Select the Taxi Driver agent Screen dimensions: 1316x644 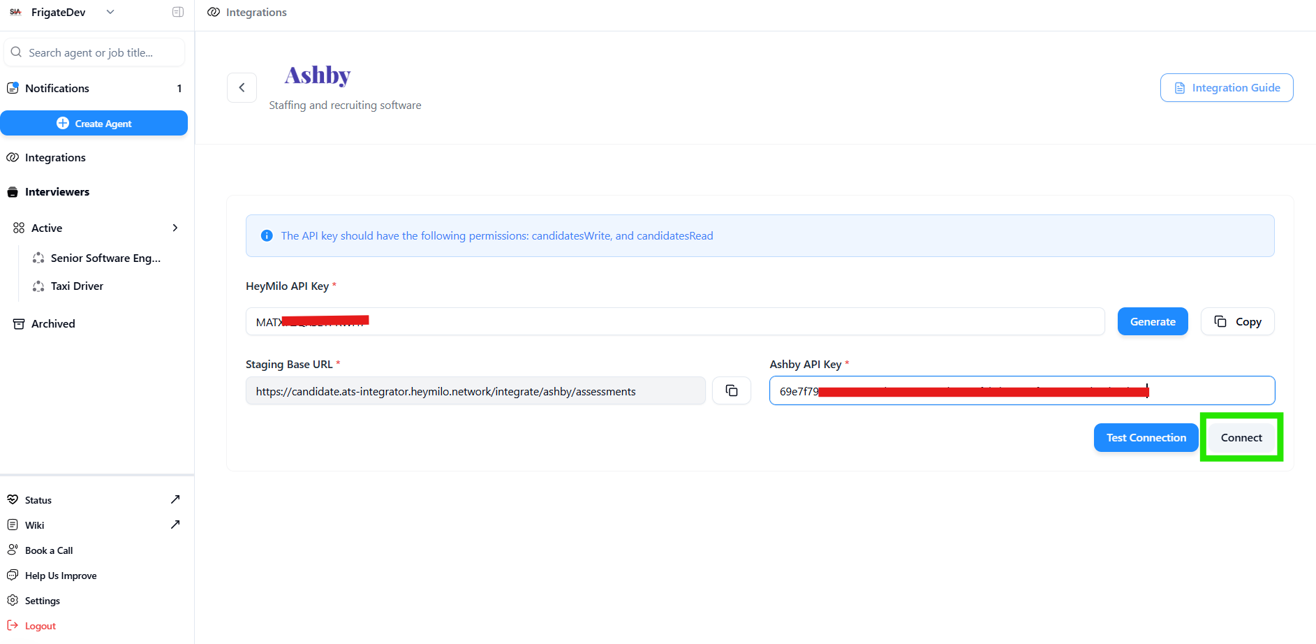77,286
